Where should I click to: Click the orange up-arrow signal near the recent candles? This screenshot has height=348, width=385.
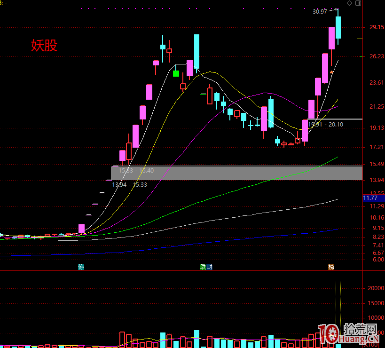[331, 72]
